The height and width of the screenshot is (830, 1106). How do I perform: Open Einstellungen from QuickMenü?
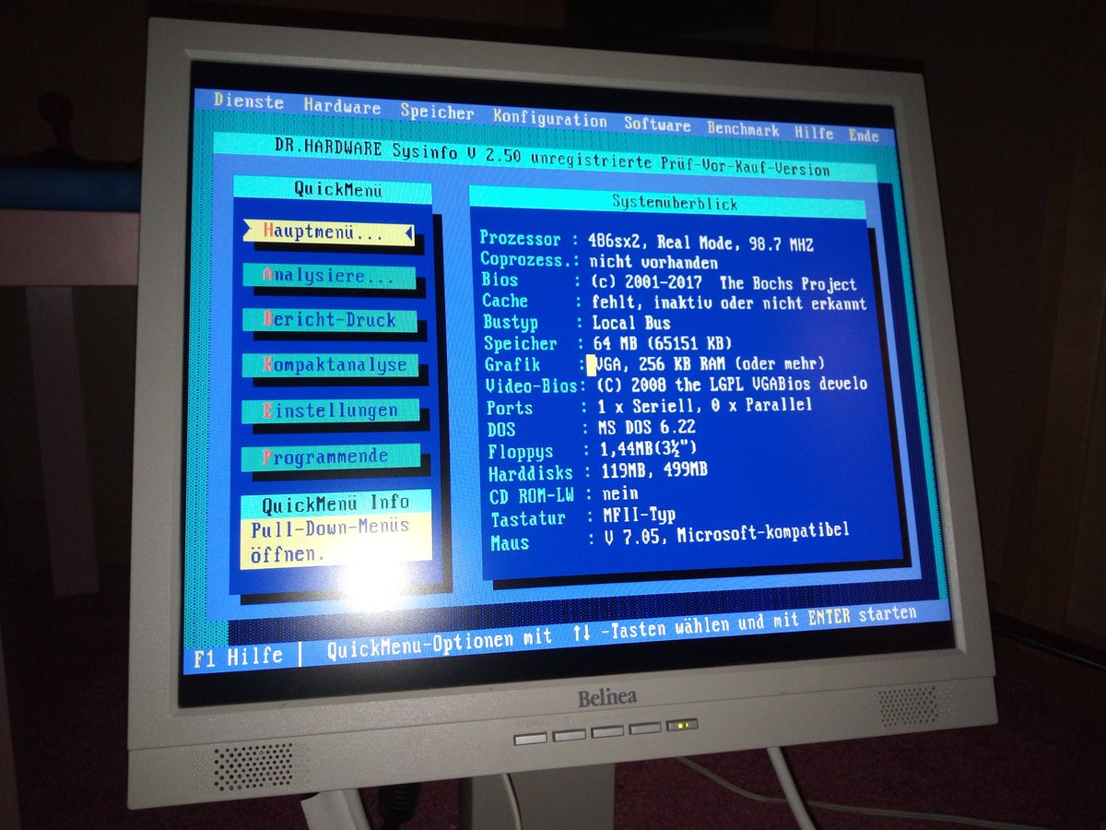[331, 410]
